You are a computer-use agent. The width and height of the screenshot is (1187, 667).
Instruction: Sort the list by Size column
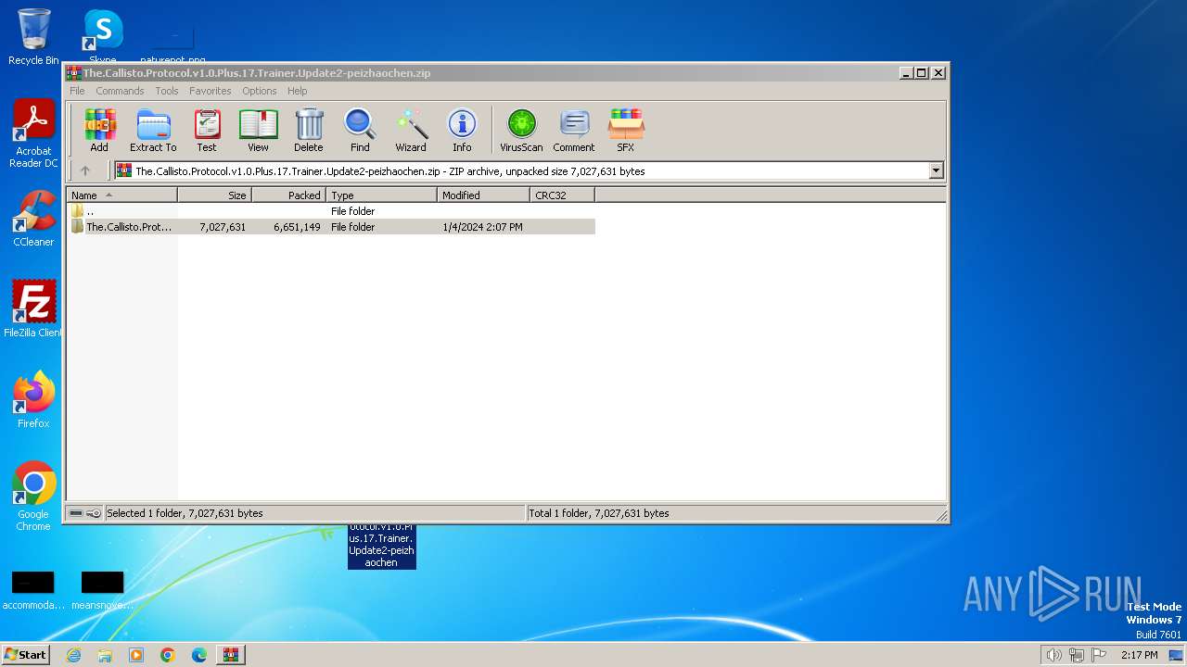click(214, 195)
